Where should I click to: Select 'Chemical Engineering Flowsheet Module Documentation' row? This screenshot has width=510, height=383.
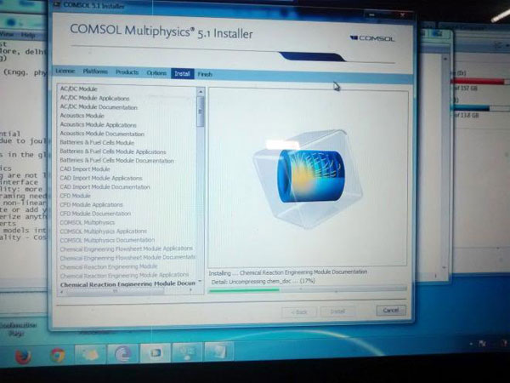pyautogui.click(x=127, y=258)
